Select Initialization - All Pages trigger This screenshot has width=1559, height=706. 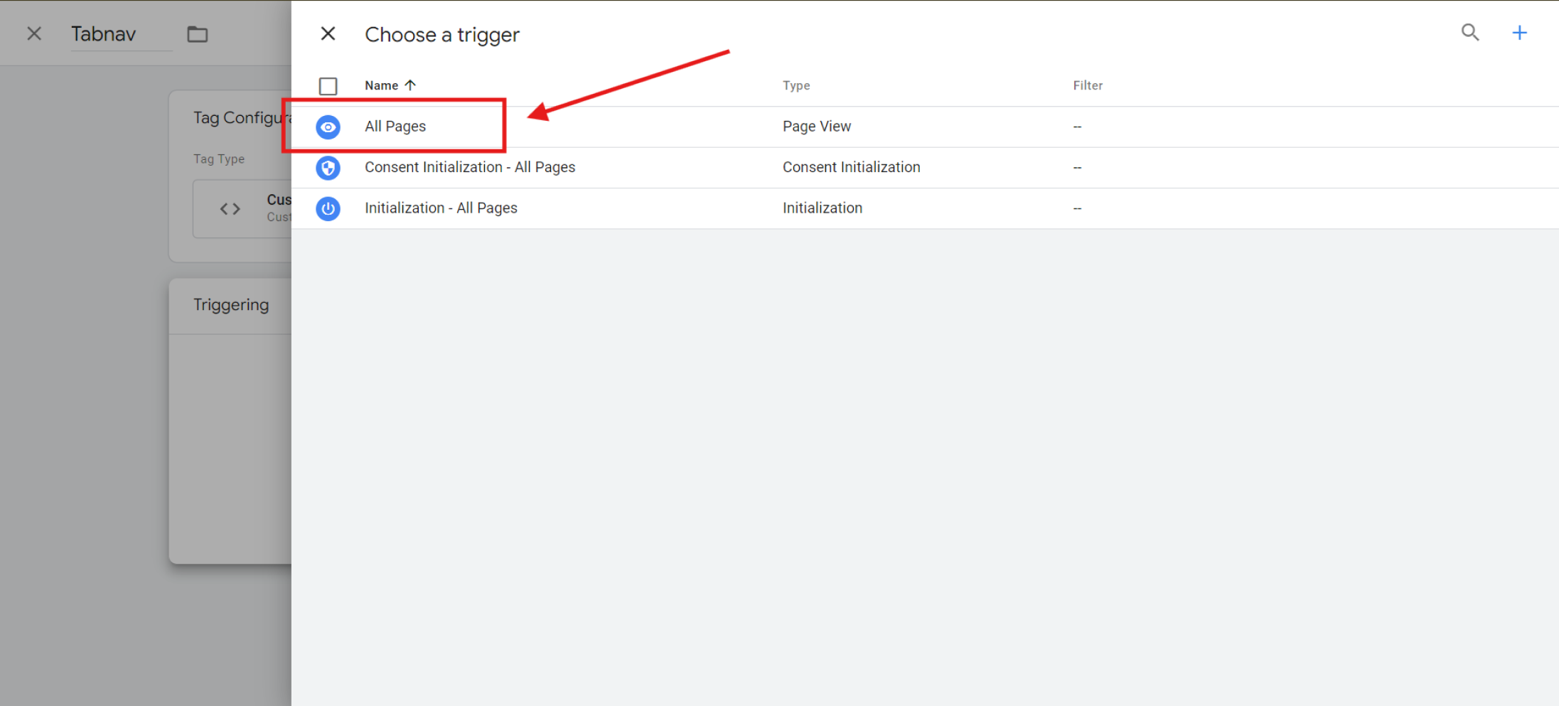pos(441,208)
